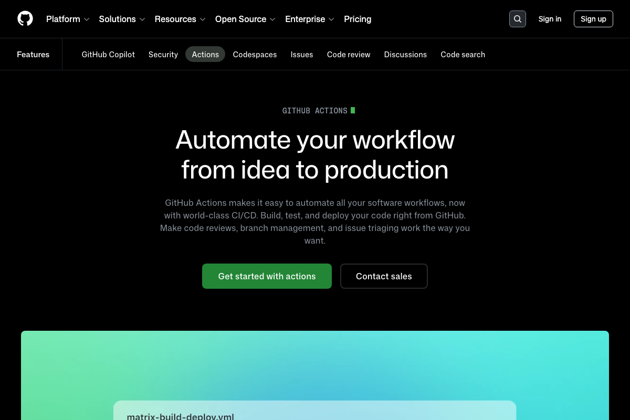Expand the Enterprise menu
630x420 pixels.
pyautogui.click(x=310, y=19)
